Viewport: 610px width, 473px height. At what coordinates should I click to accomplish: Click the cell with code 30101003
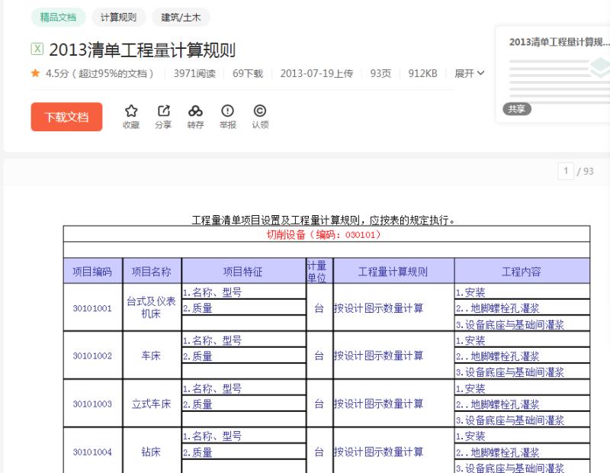(x=92, y=404)
